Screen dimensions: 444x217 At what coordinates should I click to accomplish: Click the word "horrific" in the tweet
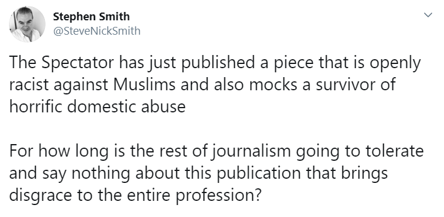[37, 107]
